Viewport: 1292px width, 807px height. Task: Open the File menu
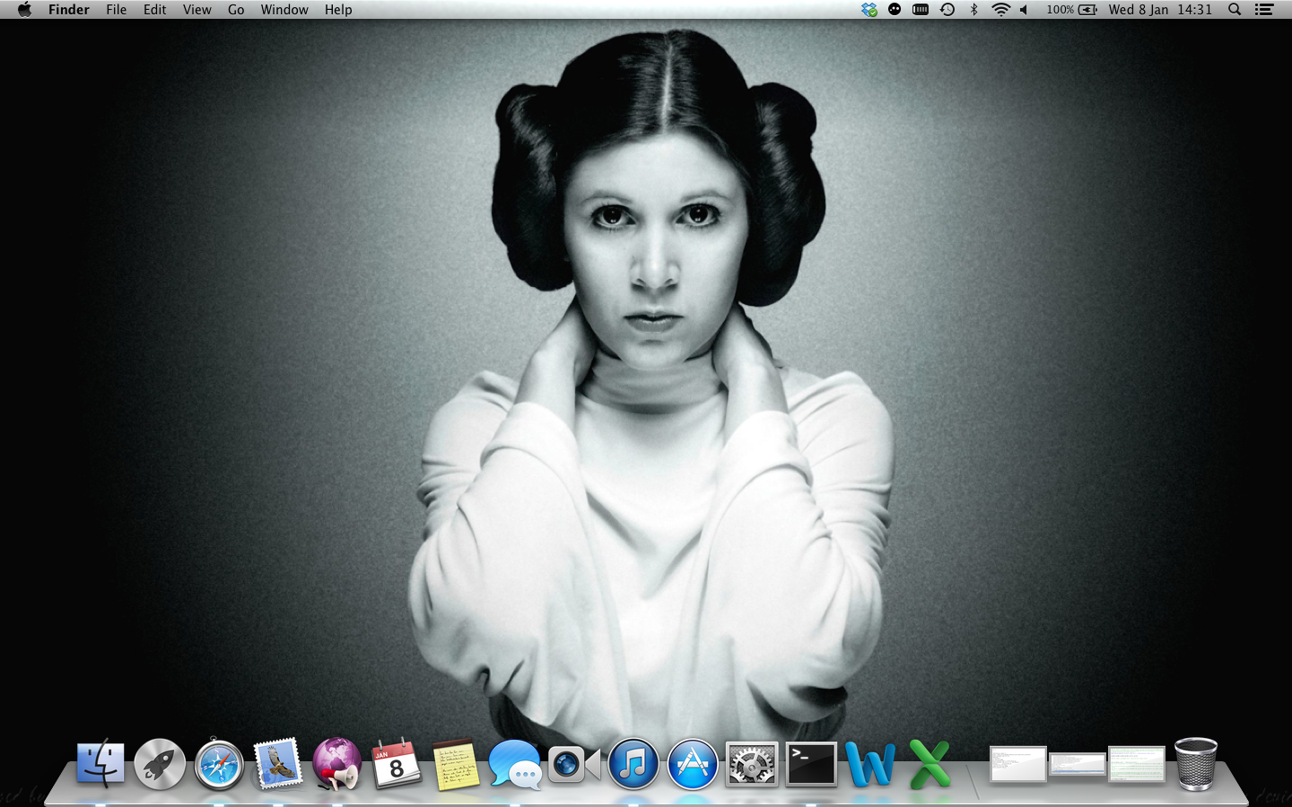(x=117, y=10)
